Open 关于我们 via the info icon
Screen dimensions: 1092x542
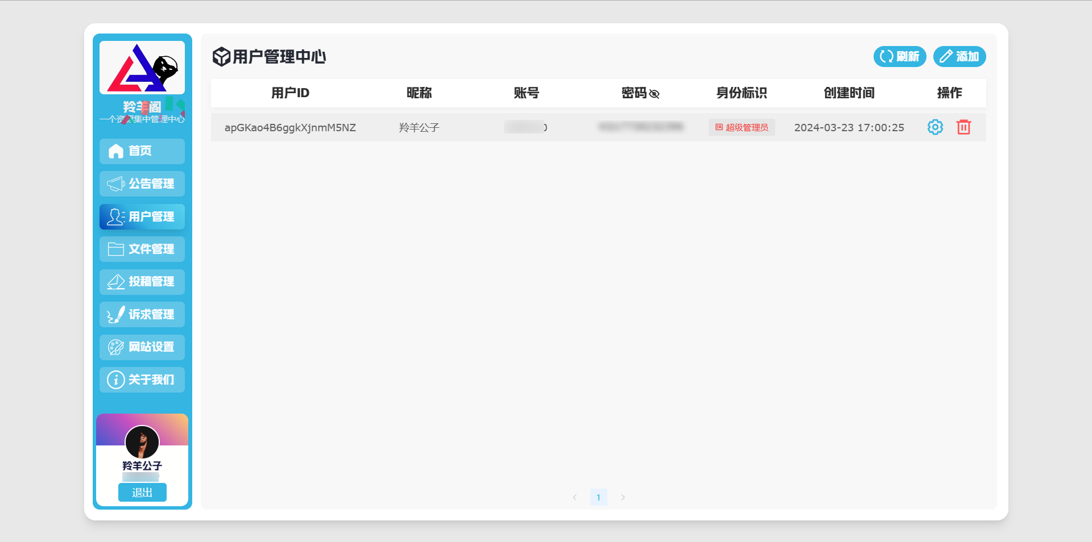pos(115,380)
